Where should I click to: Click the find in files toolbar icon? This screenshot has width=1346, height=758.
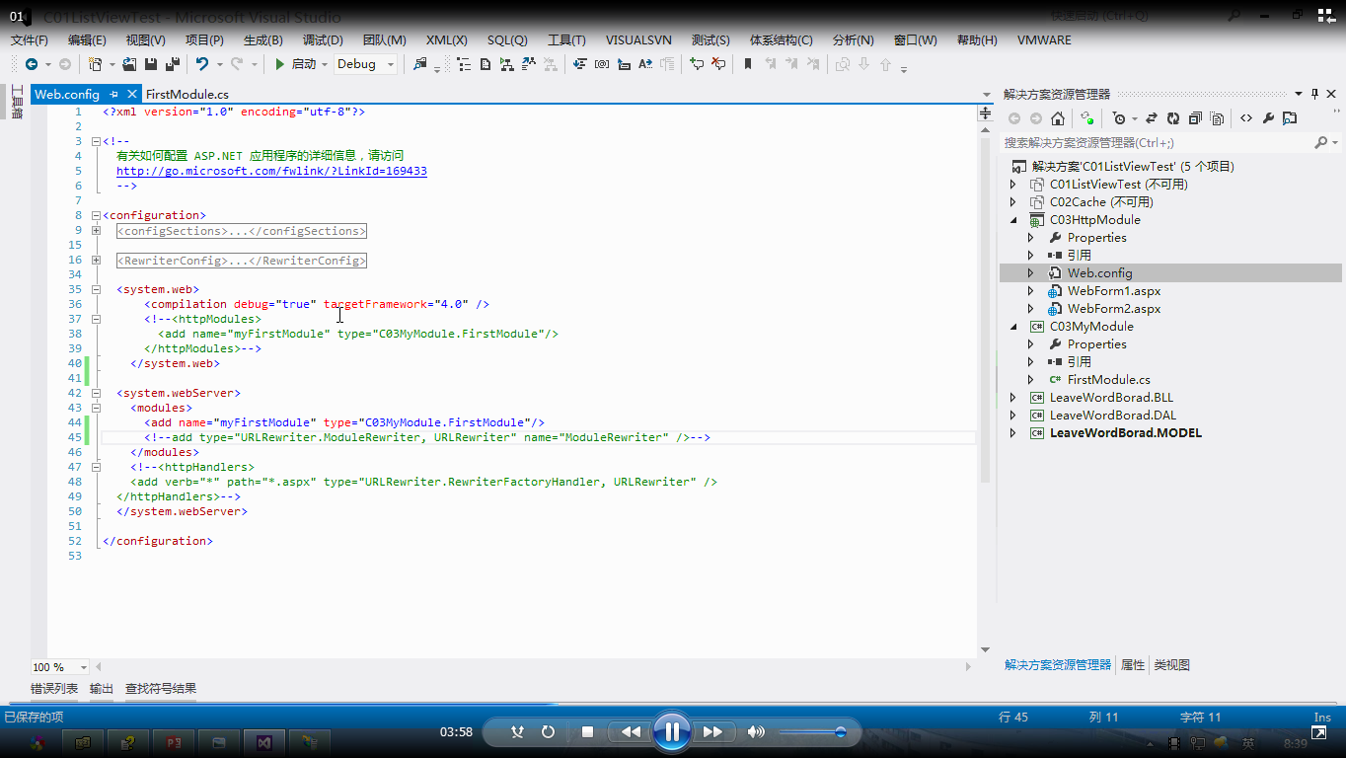(420, 64)
